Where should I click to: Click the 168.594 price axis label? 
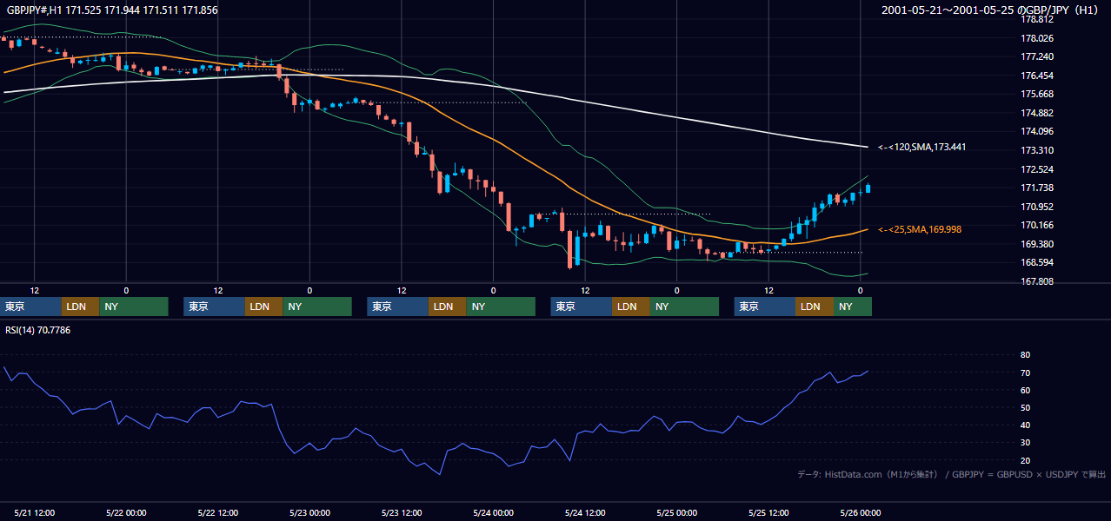click(1037, 262)
